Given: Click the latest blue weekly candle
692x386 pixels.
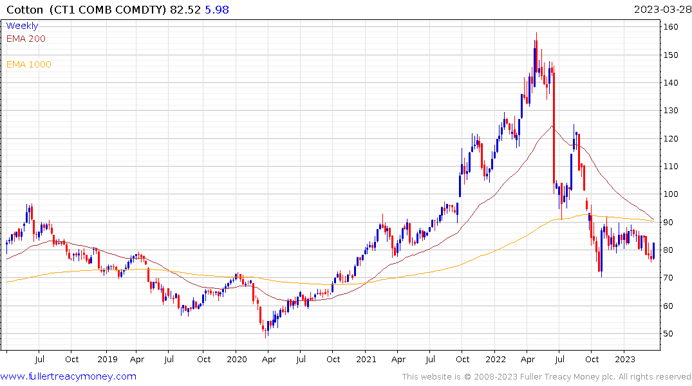Looking at the screenshot, I should (653, 250).
